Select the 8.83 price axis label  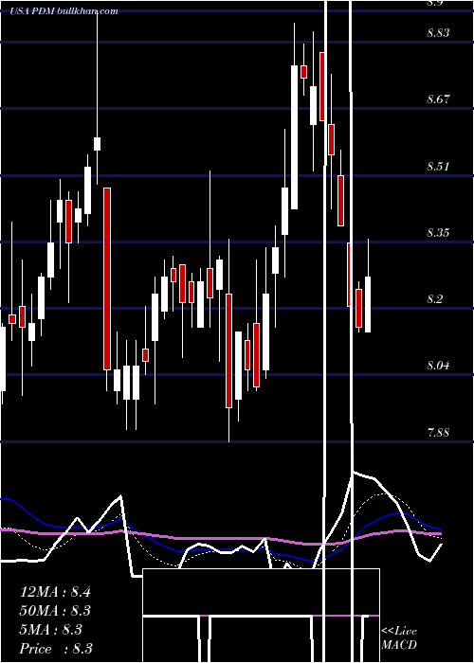(x=438, y=32)
